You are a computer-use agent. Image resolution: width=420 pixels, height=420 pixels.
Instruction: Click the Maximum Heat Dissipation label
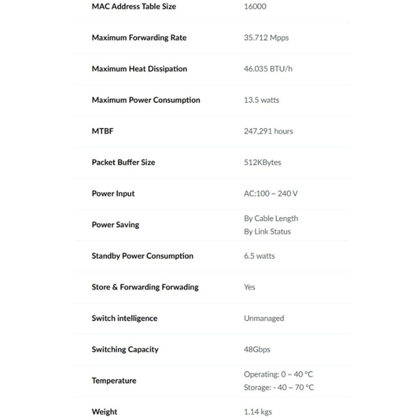tap(139, 69)
